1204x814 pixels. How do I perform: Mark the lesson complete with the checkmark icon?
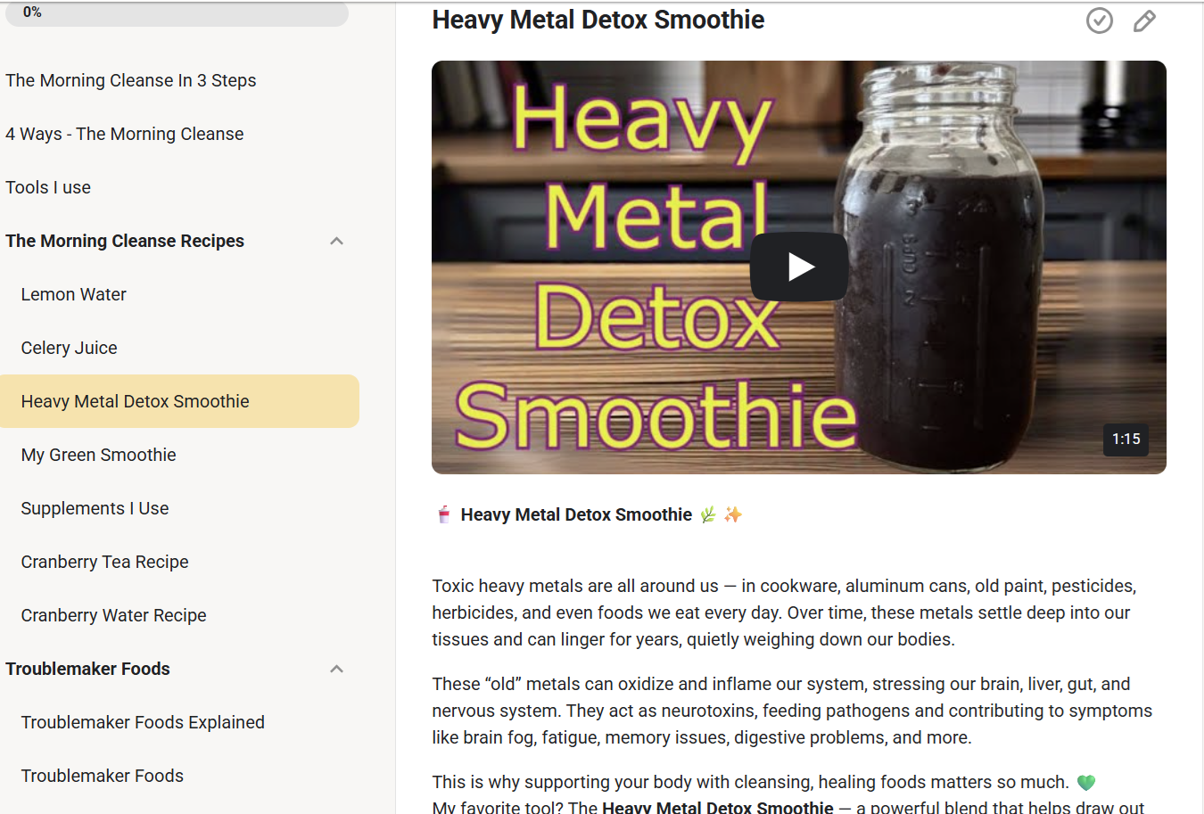coord(1100,21)
